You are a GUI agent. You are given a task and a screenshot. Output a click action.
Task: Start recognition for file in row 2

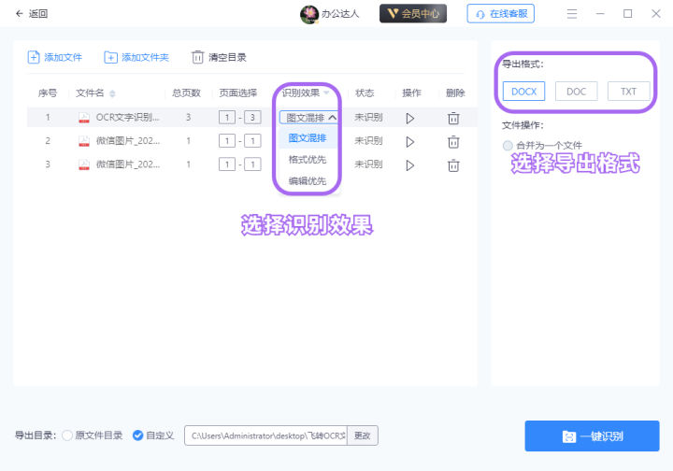click(410, 141)
